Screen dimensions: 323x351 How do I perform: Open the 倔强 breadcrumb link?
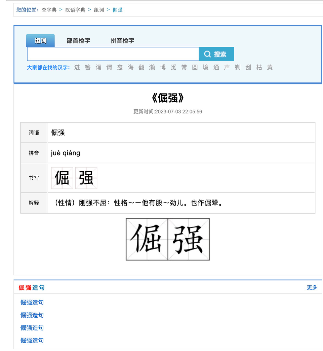tap(118, 10)
